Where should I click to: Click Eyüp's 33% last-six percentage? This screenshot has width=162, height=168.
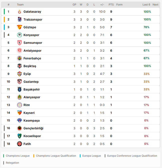(147, 74)
